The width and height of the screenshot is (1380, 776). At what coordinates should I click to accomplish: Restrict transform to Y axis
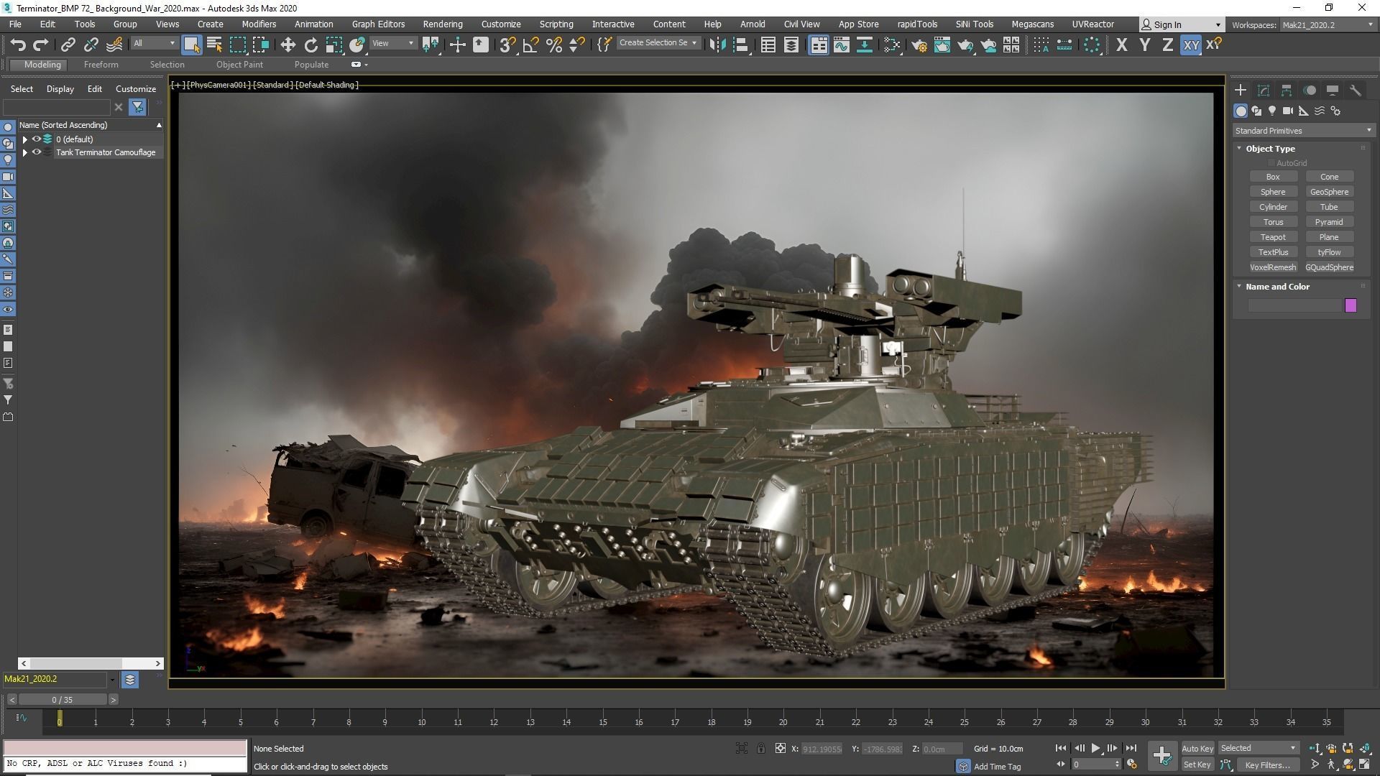coord(1144,45)
